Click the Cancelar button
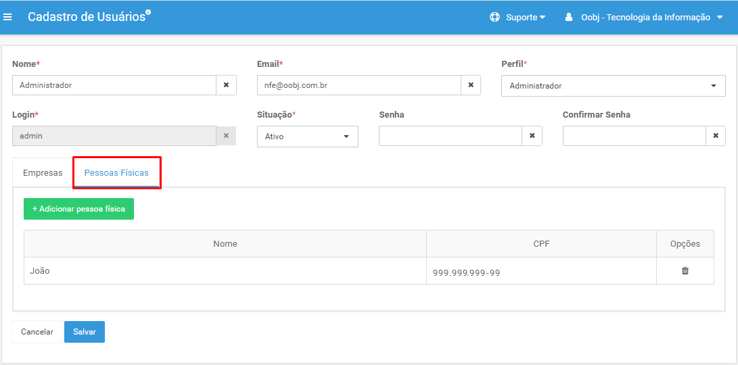Screen dimensions: 738x365 pyautogui.click(x=37, y=332)
